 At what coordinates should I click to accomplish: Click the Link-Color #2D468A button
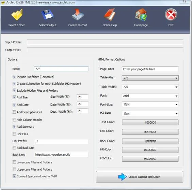pos(150,132)
